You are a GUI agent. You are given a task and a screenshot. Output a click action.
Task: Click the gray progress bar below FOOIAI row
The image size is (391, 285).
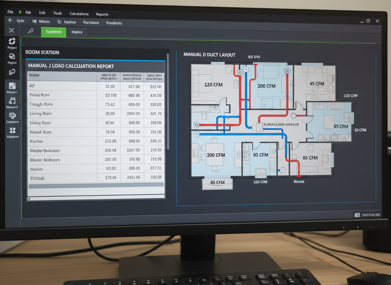tap(96, 185)
